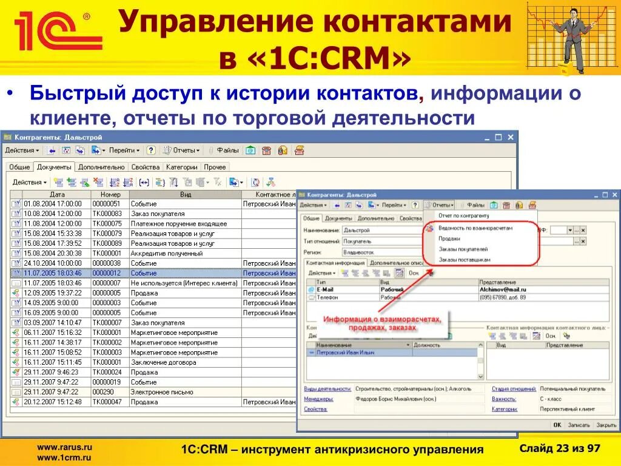Click Отчеты dropdown button in front window
The width and height of the screenshot is (621, 466).
pos(440,205)
